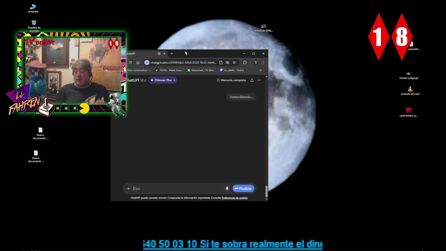Select the e0ea86a6-839d... desktop file
This screenshot has height=251, width=446.
263,28
